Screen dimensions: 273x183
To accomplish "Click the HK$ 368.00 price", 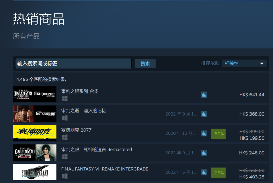I will click(x=252, y=114).
